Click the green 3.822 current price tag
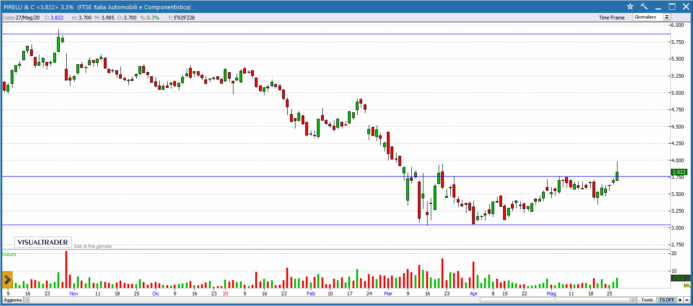 point(679,172)
